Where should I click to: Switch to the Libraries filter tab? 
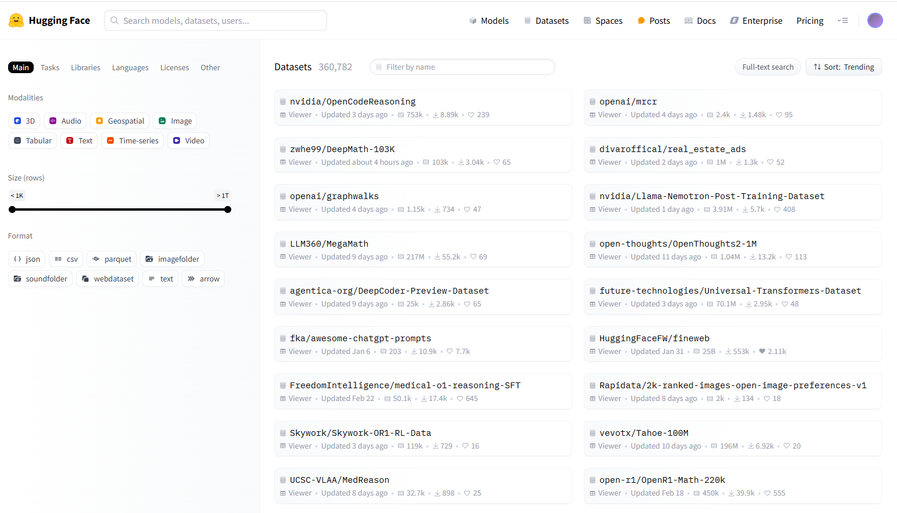[85, 67]
